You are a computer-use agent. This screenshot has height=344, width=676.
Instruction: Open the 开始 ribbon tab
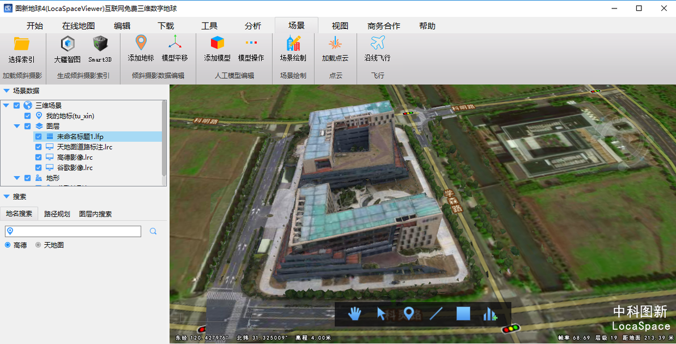(x=35, y=26)
